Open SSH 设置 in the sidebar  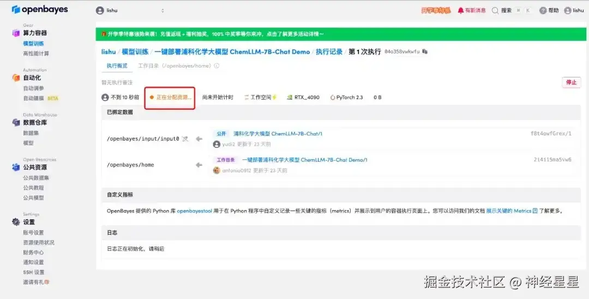point(33,272)
